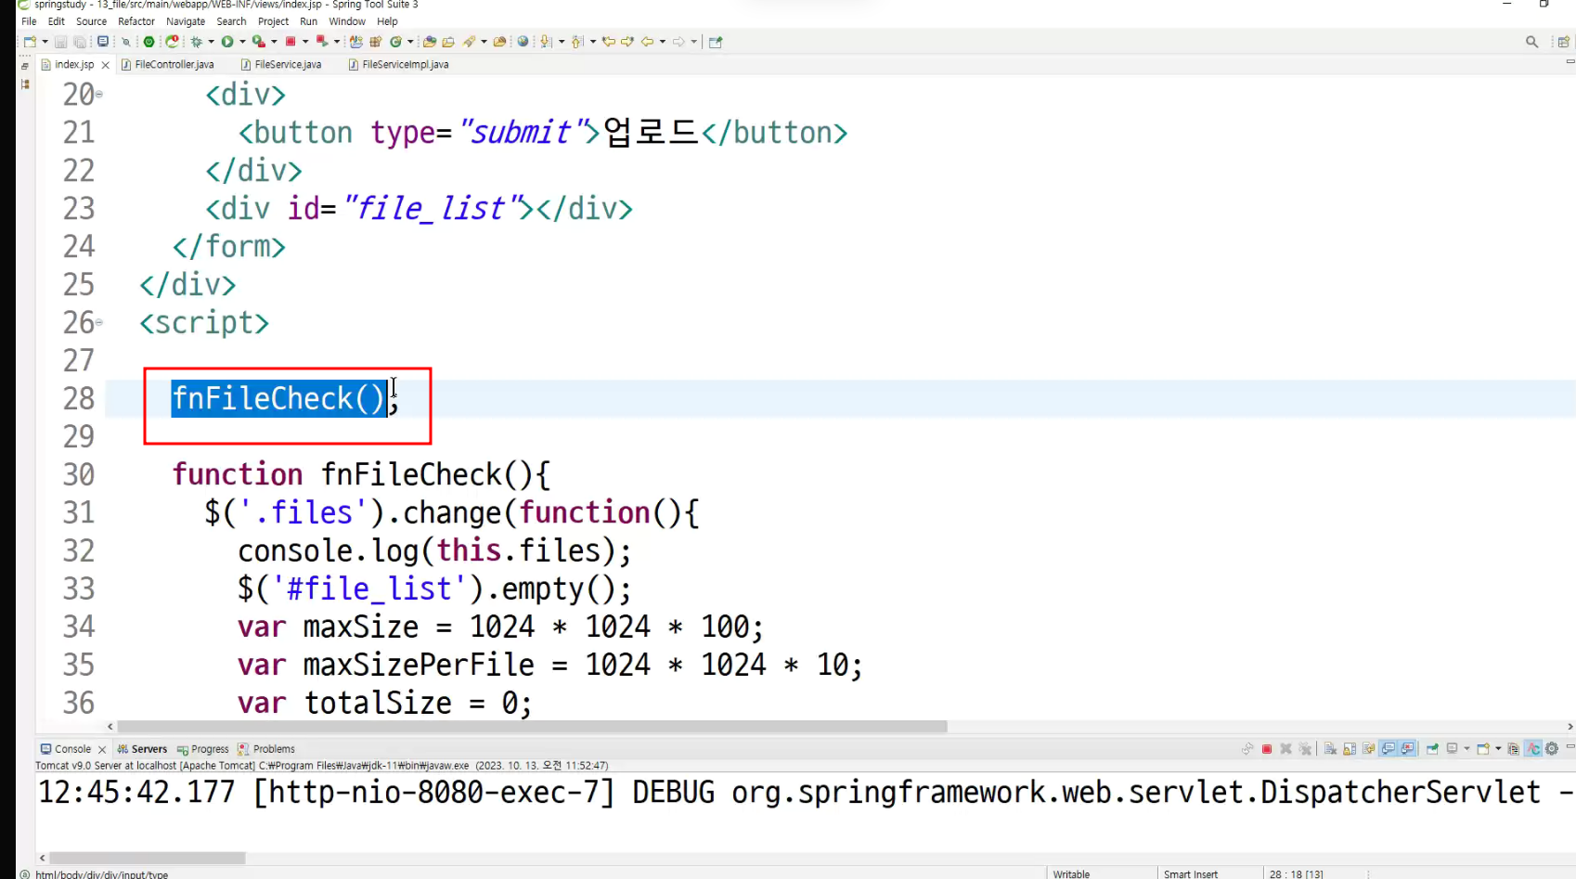This screenshot has height=879, width=1576.
Task: Click the Search magnifier icon at top right
Action: pos(1531,42)
